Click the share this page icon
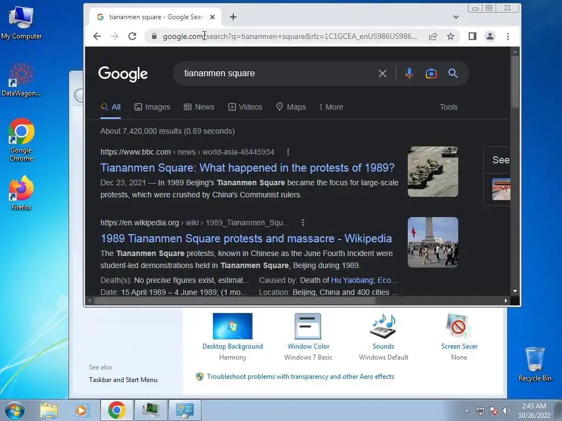The image size is (562, 421). tap(433, 36)
